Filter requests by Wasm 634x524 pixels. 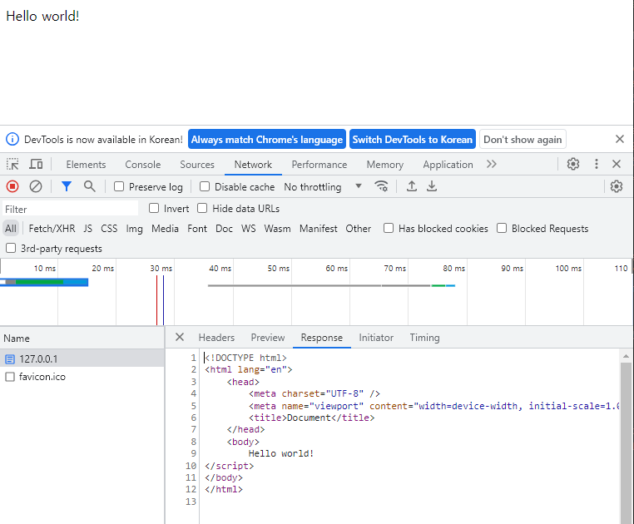pyautogui.click(x=277, y=229)
